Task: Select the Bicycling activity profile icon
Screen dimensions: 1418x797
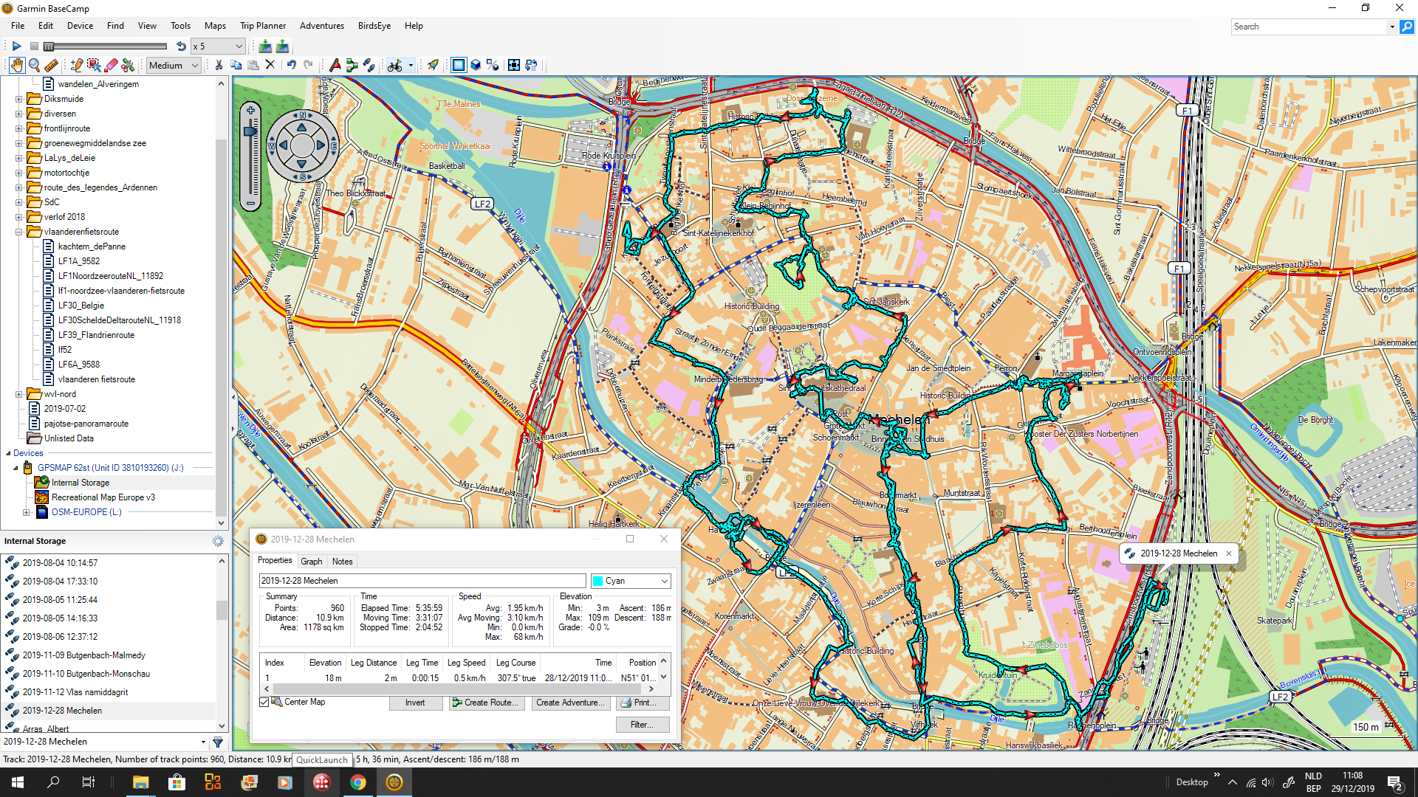Action: [x=394, y=65]
